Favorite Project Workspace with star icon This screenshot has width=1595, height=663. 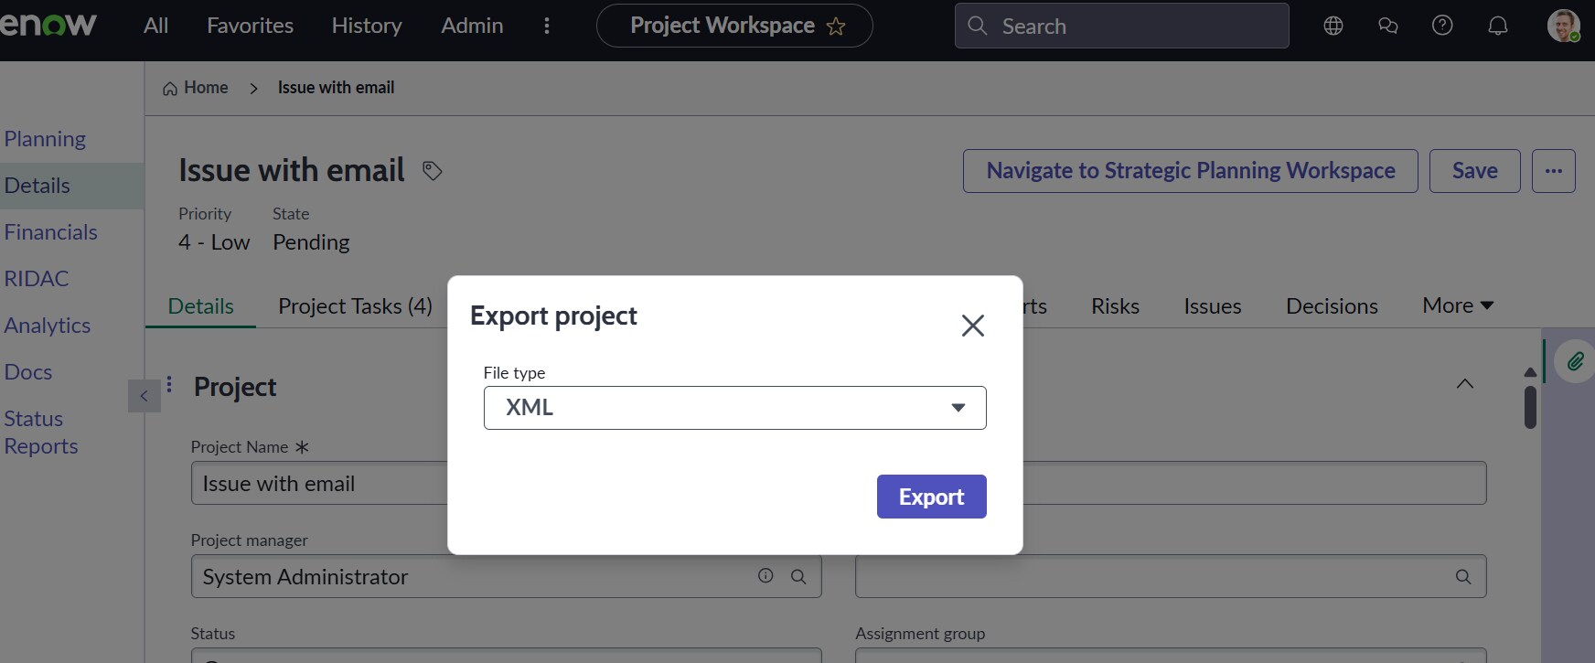point(836,27)
